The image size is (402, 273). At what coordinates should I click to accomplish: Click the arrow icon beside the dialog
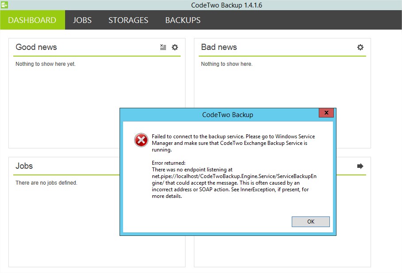(360, 166)
